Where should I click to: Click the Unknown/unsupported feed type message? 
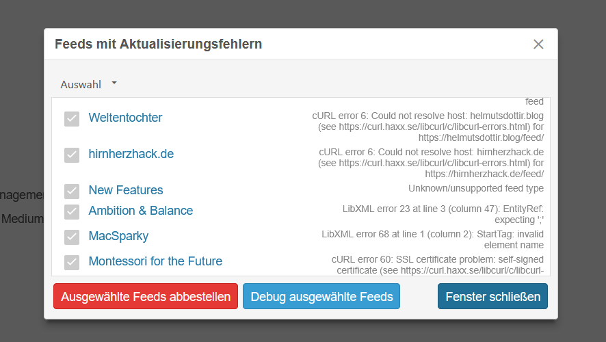pyautogui.click(x=476, y=188)
